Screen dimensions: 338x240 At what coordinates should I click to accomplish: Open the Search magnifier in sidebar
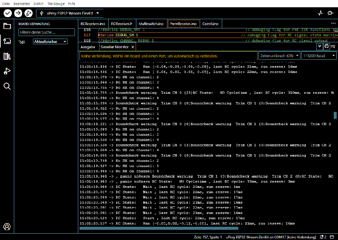[7, 86]
